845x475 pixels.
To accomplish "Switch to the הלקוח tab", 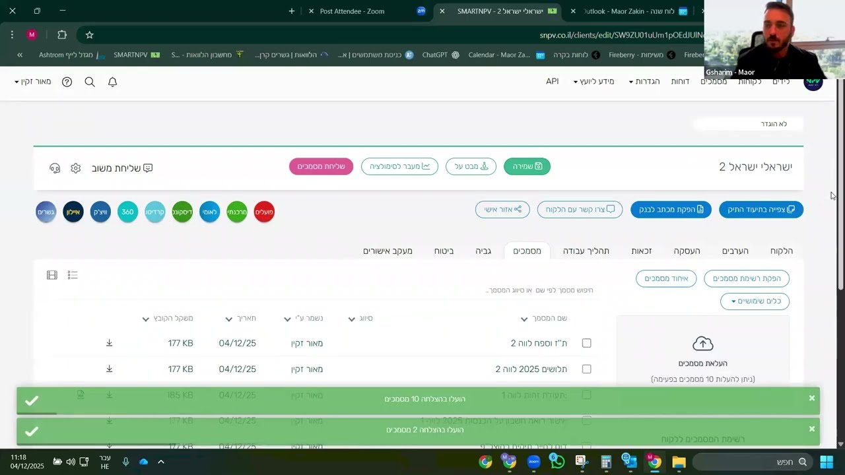I will pyautogui.click(x=782, y=251).
